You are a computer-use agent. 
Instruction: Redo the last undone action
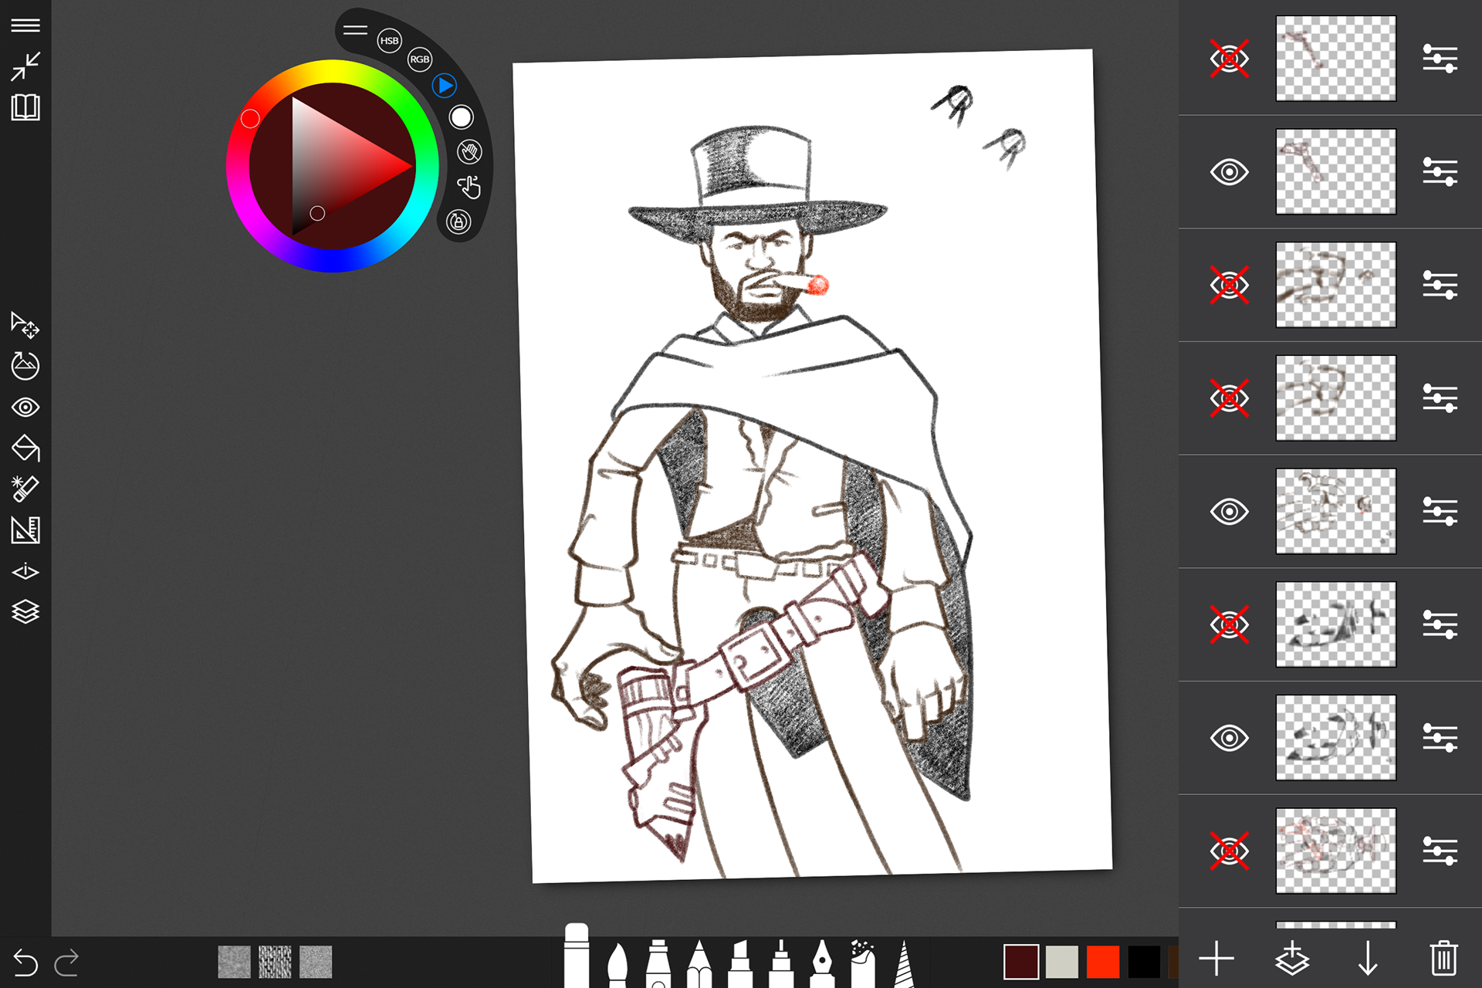click(x=66, y=963)
